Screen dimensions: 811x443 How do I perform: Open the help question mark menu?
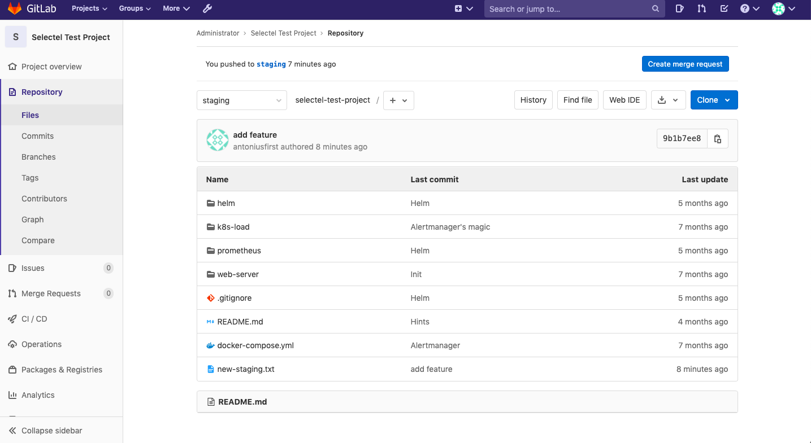(750, 8)
